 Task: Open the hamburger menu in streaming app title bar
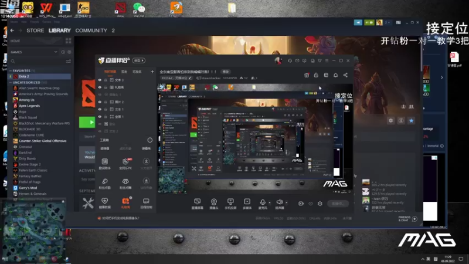tap(327, 61)
